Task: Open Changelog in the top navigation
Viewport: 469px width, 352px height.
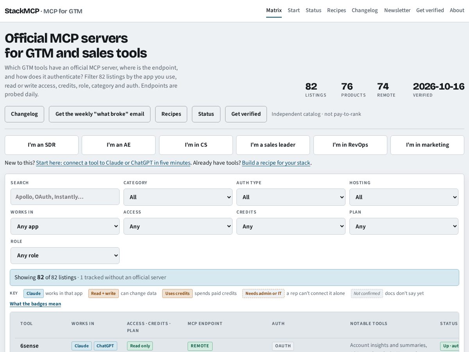Action: click(x=365, y=11)
